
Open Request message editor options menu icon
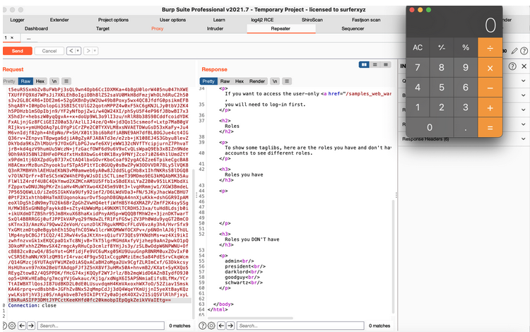coord(66,81)
